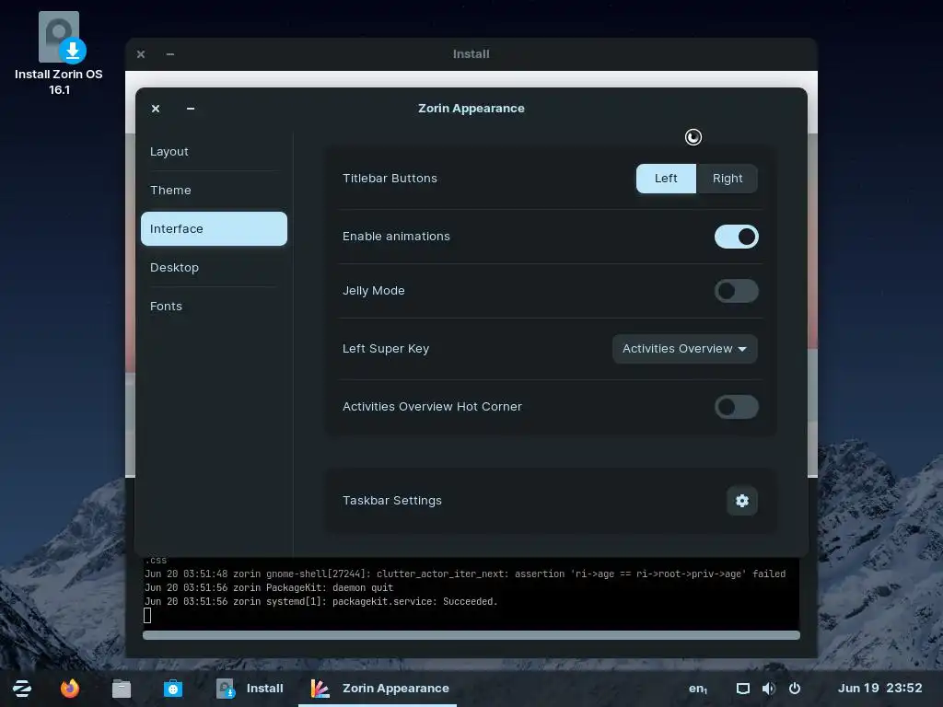The width and height of the screenshot is (943, 707).
Task: Close the Zorin Appearance window
Action: pos(156,109)
